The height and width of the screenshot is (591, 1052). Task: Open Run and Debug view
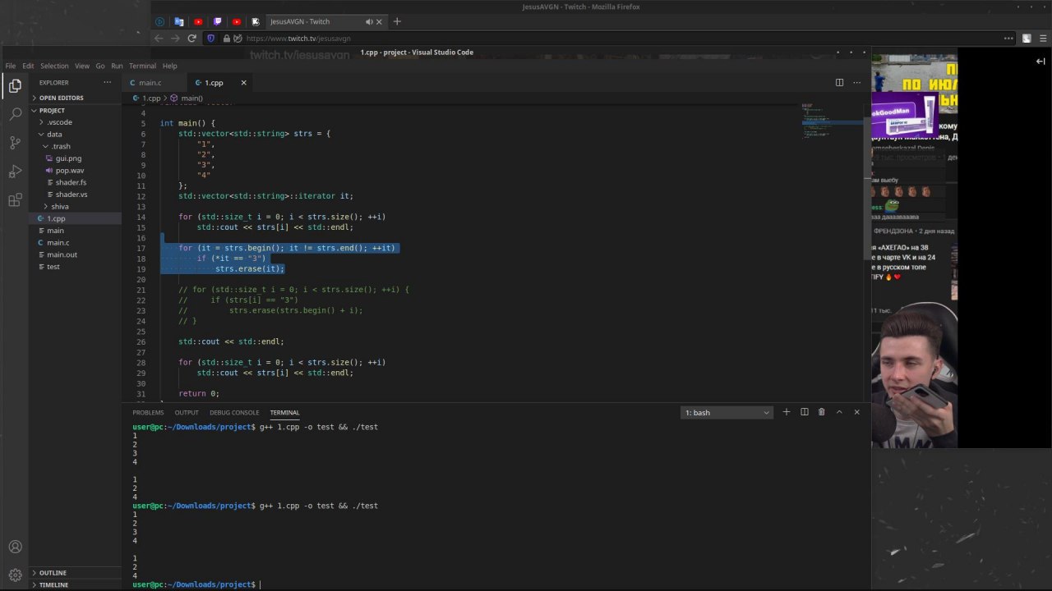tap(15, 172)
